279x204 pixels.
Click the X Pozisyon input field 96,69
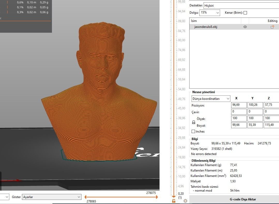coord(238,105)
